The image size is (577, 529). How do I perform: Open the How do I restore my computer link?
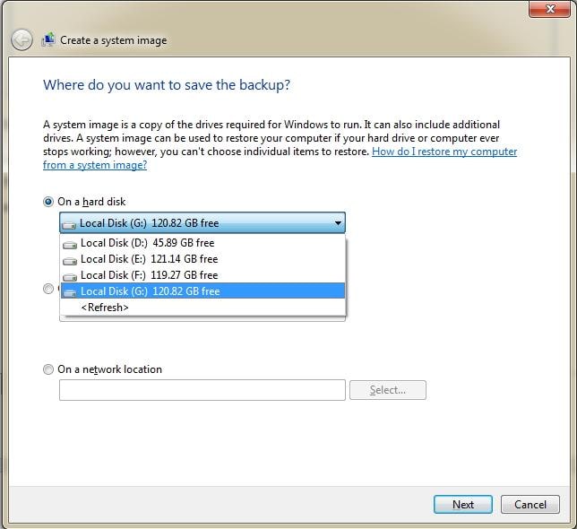(444, 152)
